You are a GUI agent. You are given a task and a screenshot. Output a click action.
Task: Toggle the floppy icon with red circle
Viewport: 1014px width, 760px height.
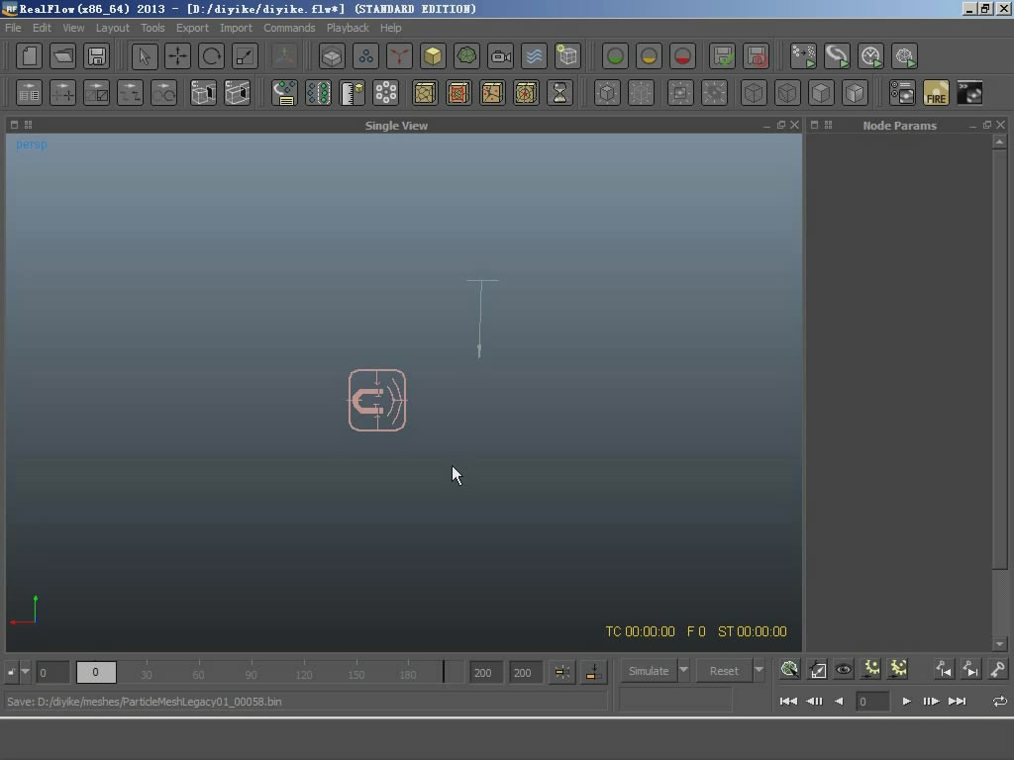(756, 56)
